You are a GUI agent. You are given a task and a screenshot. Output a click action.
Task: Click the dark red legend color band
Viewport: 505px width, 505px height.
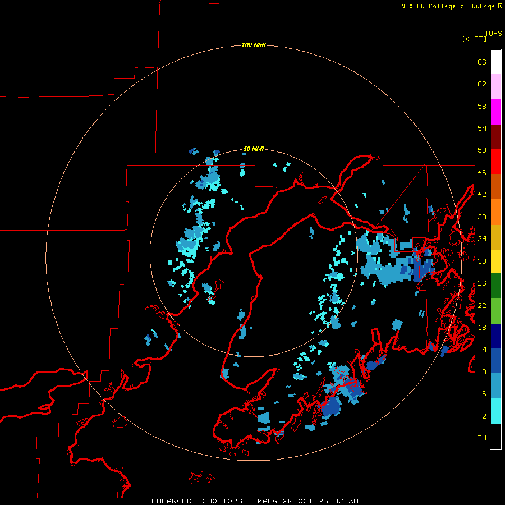click(x=495, y=137)
